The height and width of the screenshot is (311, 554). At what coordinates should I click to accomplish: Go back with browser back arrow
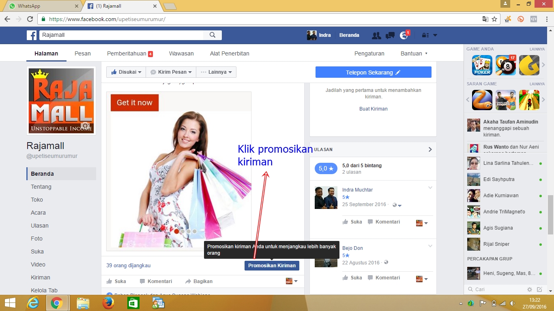7,19
